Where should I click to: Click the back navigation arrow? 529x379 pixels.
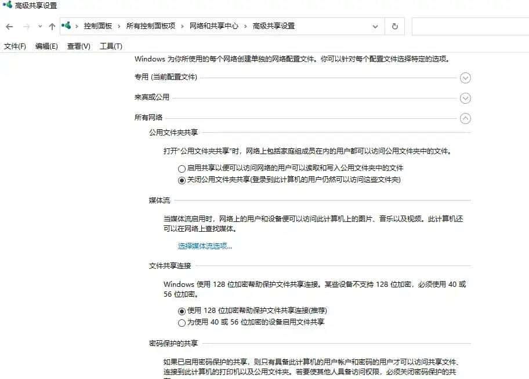pyautogui.click(x=9, y=26)
